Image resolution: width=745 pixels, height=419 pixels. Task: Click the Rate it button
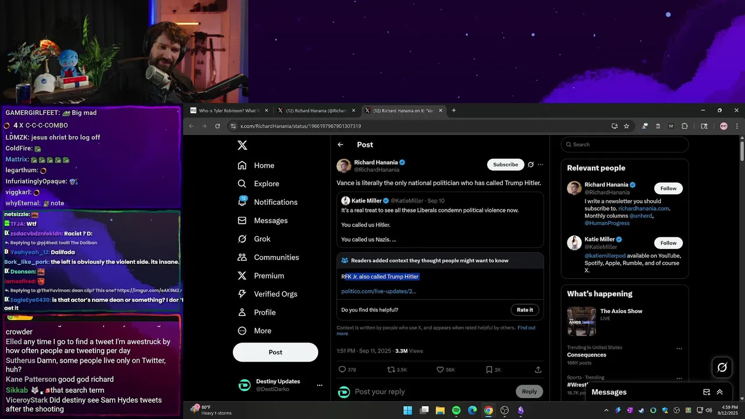pos(525,310)
